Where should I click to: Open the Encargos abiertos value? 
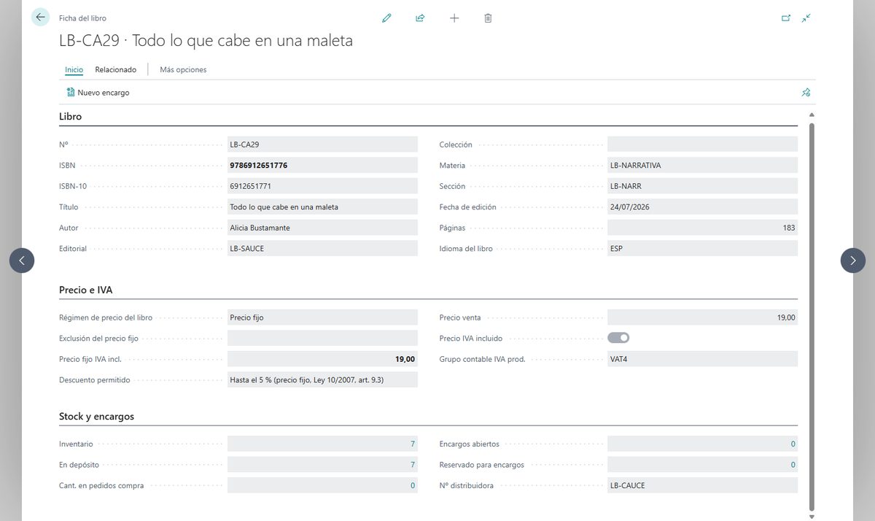click(x=702, y=444)
